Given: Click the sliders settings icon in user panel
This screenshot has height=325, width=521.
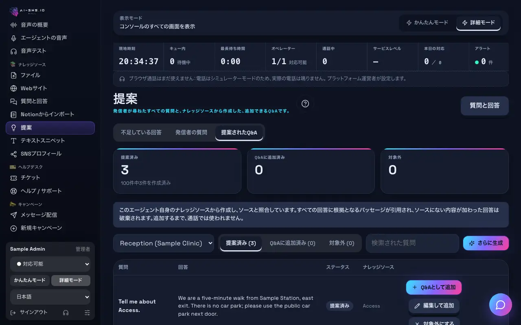Looking at the screenshot, I should [x=88, y=312].
